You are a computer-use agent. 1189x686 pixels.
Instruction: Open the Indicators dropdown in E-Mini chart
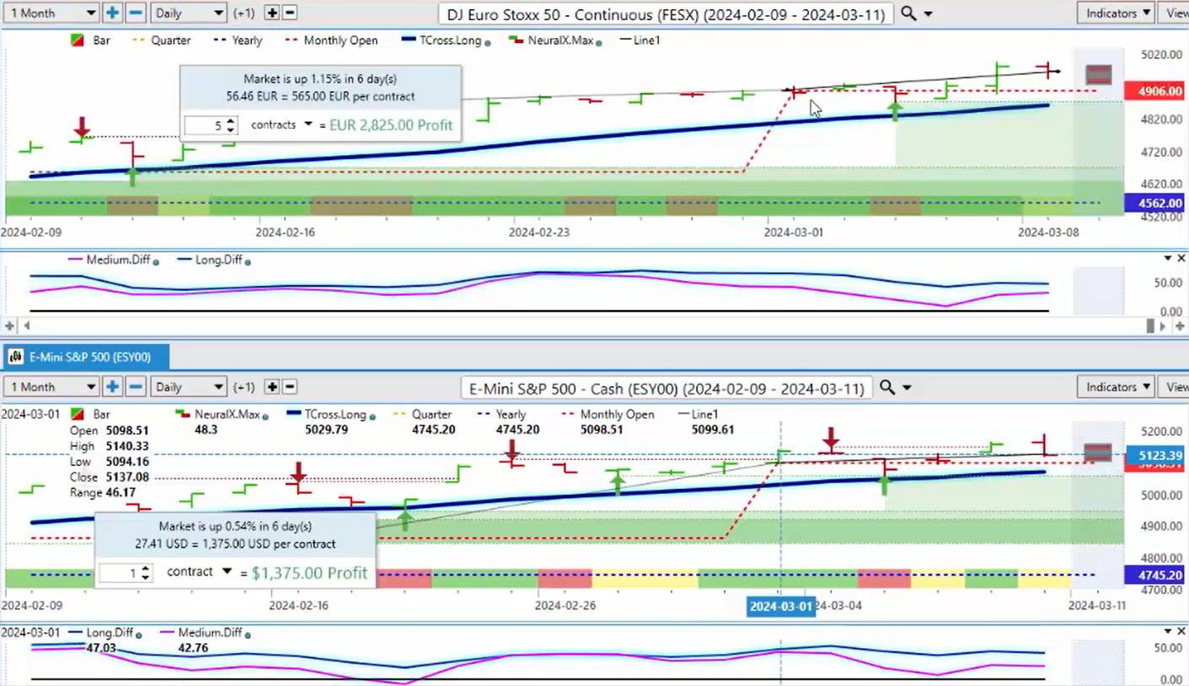pyautogui.click(x=1117, y=387)
